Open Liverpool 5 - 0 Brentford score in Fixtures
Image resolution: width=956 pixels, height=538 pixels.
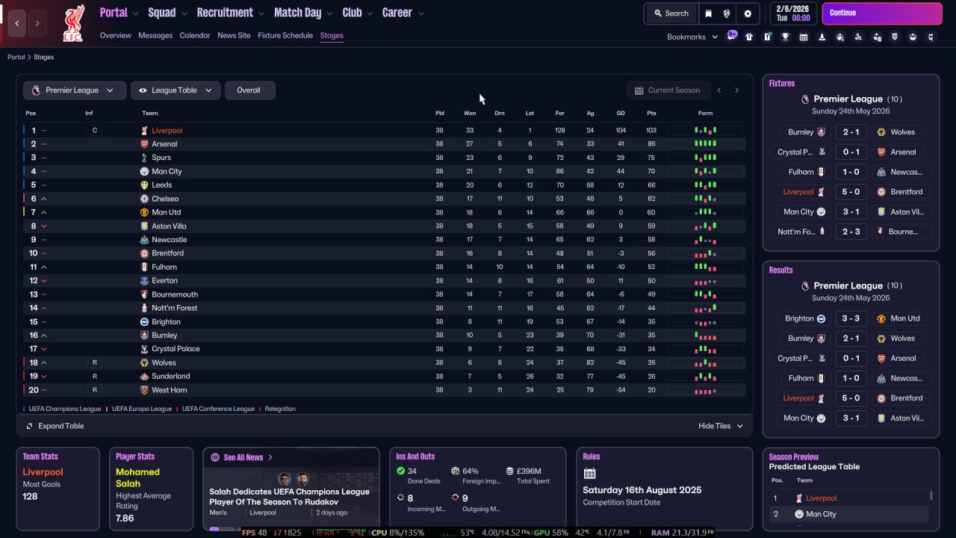851,192
